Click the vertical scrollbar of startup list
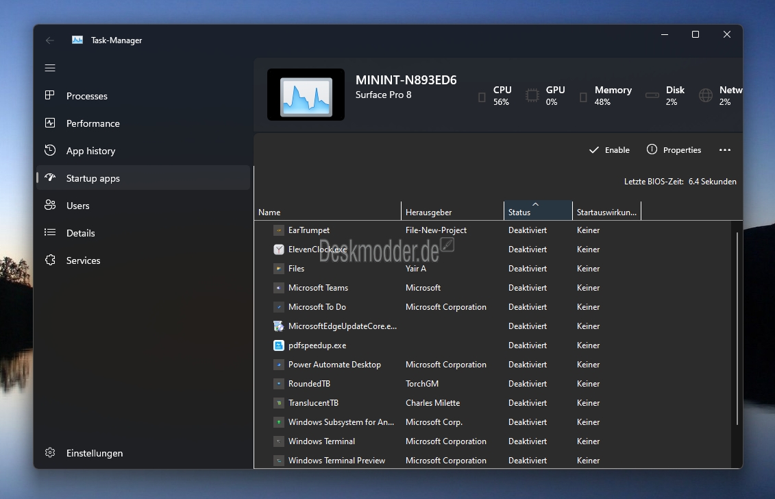Viewport: 775px width, 499px height. [x=737, y=328]
